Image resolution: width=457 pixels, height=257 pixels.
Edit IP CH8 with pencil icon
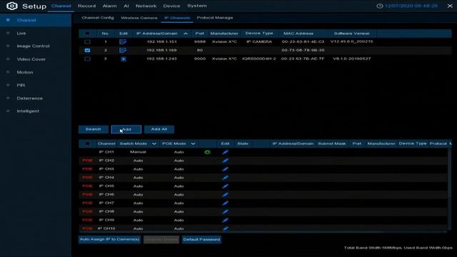[x=225, y=211]
